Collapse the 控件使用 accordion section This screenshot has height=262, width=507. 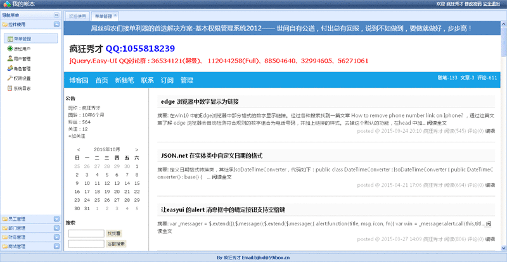pyautogui.click(x=56, y=25)
